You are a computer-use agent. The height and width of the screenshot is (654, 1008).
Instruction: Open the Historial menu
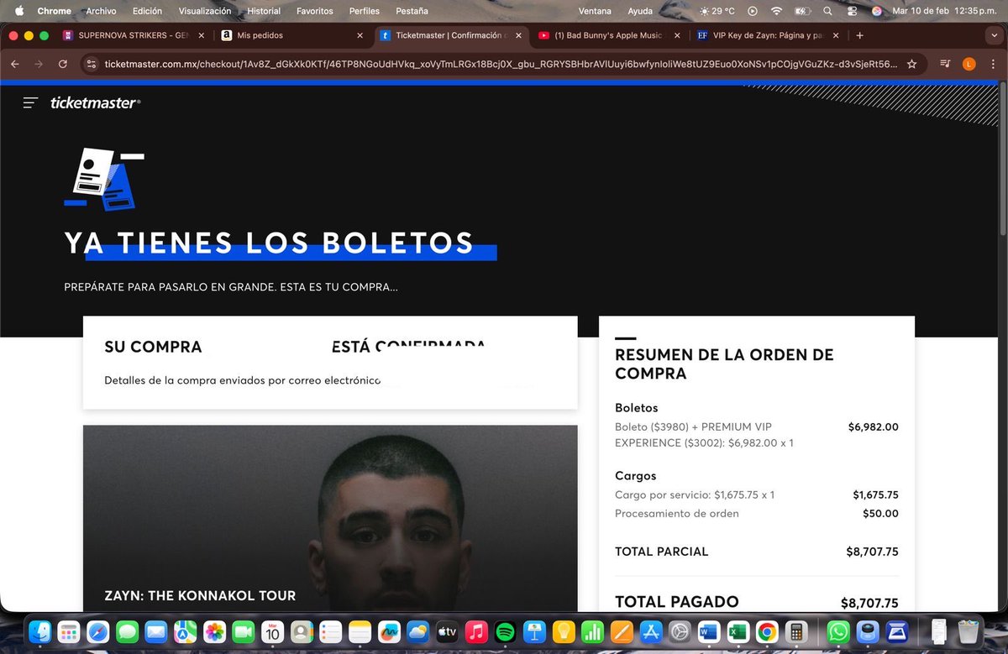point(264,11)
